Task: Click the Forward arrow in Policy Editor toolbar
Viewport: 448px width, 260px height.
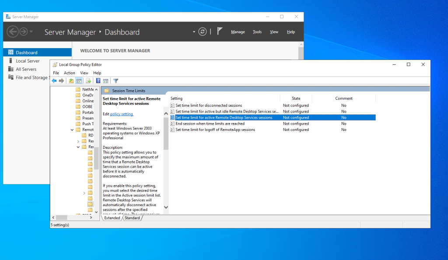Action: point(61,81)
